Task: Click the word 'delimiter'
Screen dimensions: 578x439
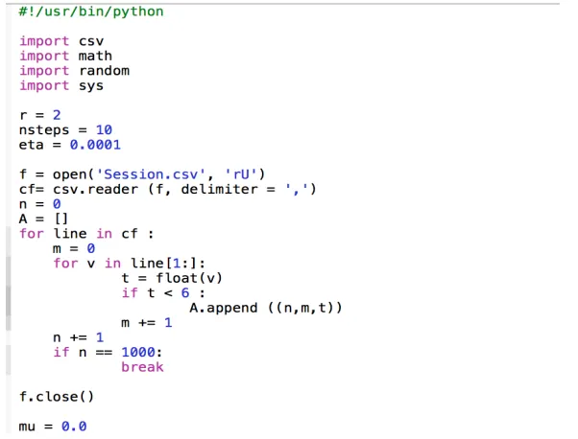Action: point(219,189)
